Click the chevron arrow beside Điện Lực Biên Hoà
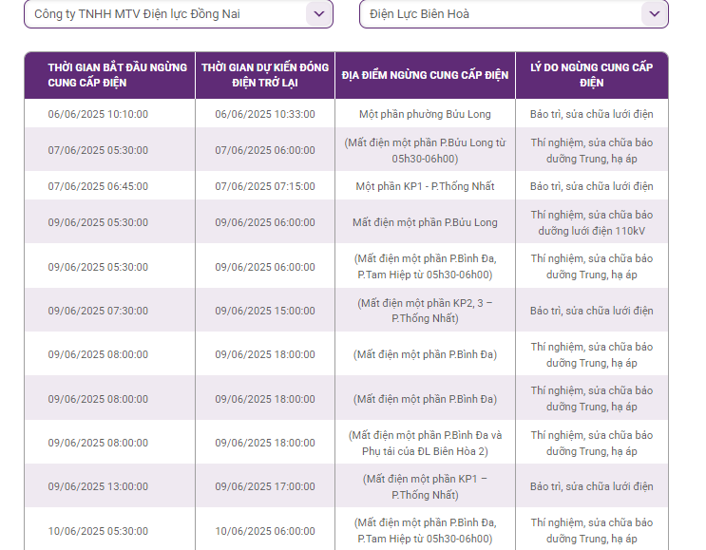 (655, 14)
